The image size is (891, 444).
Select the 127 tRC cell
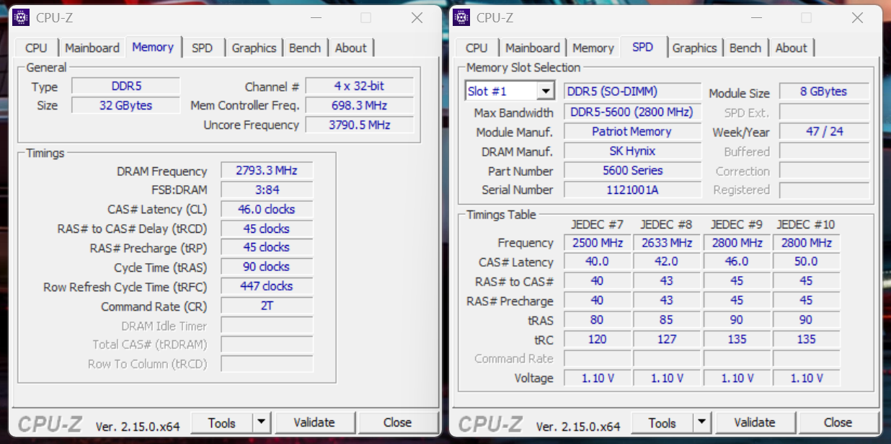click(x=667, y=339)
